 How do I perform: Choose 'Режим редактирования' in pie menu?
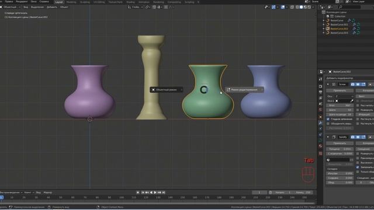244,90
